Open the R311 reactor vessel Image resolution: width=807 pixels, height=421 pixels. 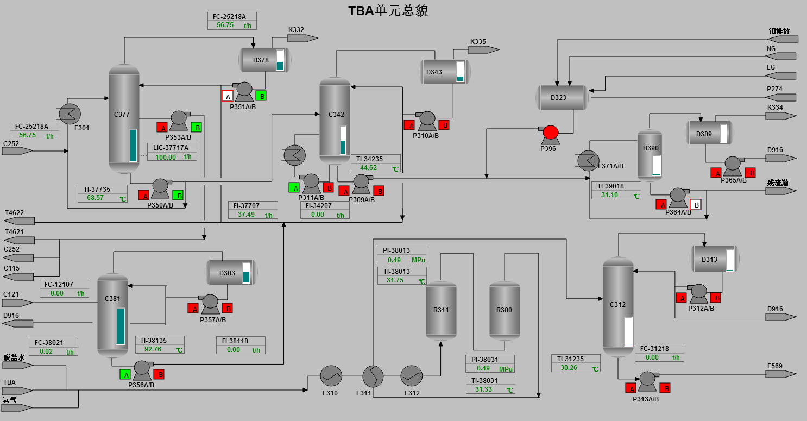[x=441, y=310]
